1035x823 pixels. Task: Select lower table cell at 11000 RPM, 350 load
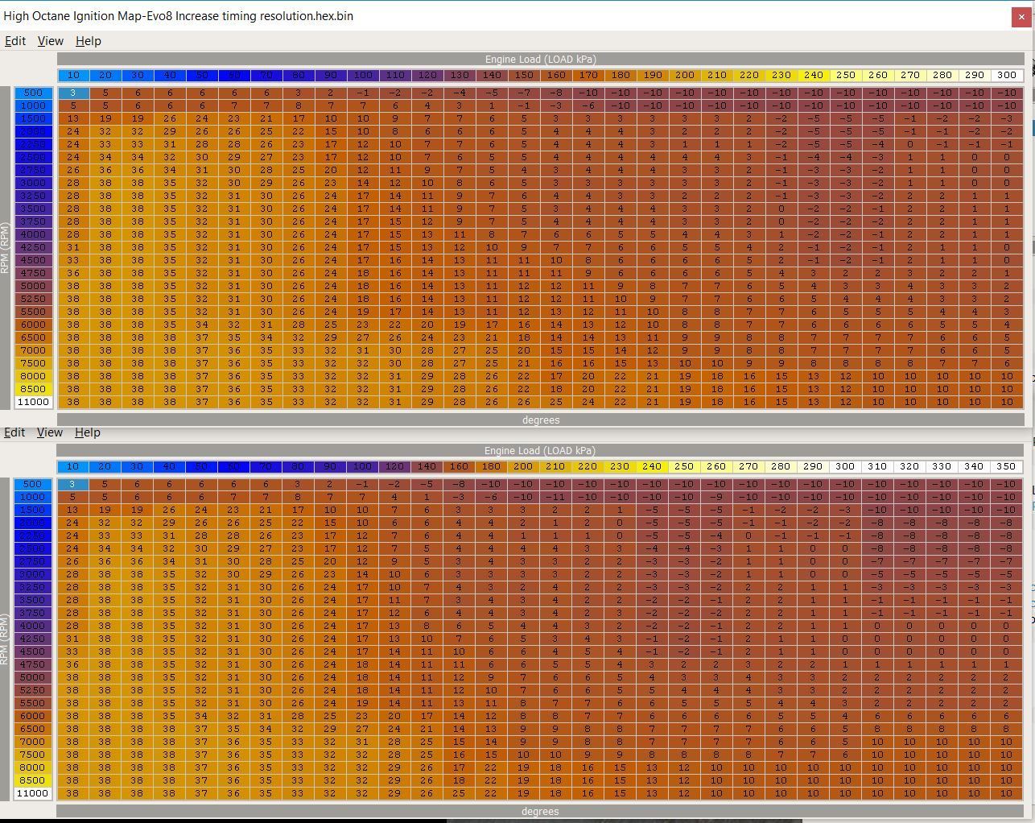(x=1005, y=793)
